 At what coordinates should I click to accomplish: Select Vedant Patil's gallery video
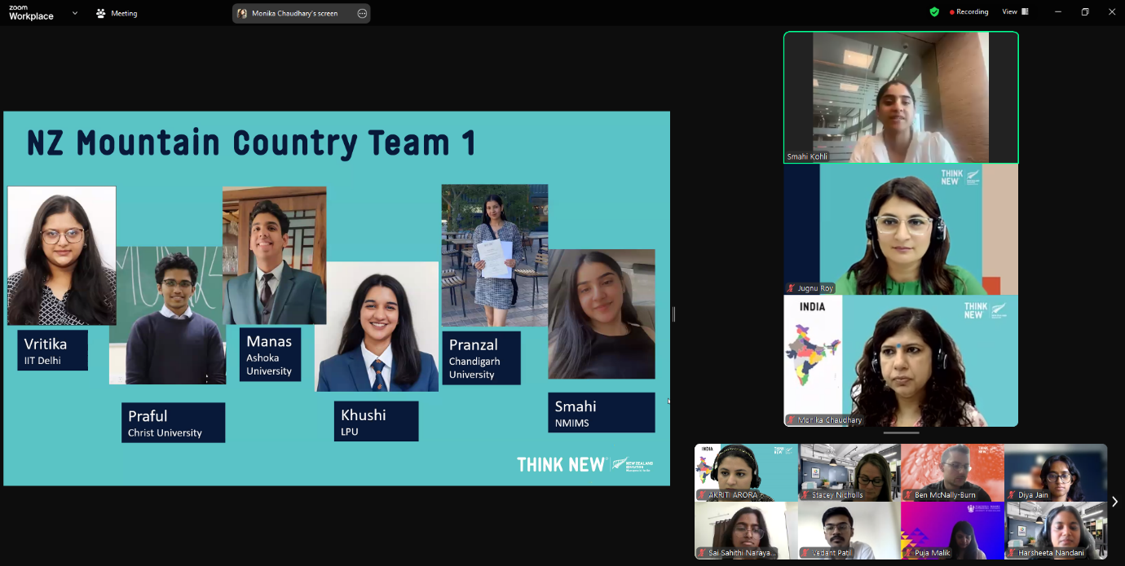849,530
